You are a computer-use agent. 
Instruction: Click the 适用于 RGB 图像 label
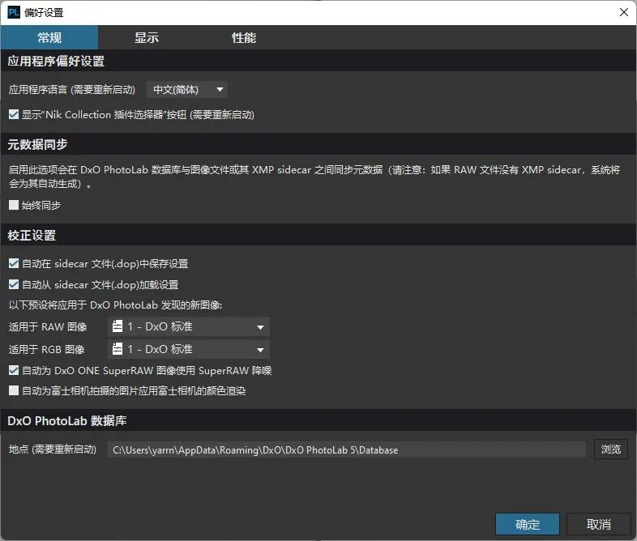point(47,349)
